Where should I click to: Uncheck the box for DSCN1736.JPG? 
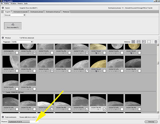[104, 109]
